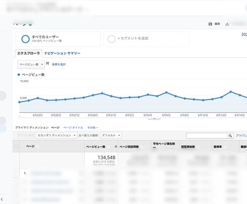
Task: Switch to the ナビゲーション サマリー tab
Action: (62, 53)
